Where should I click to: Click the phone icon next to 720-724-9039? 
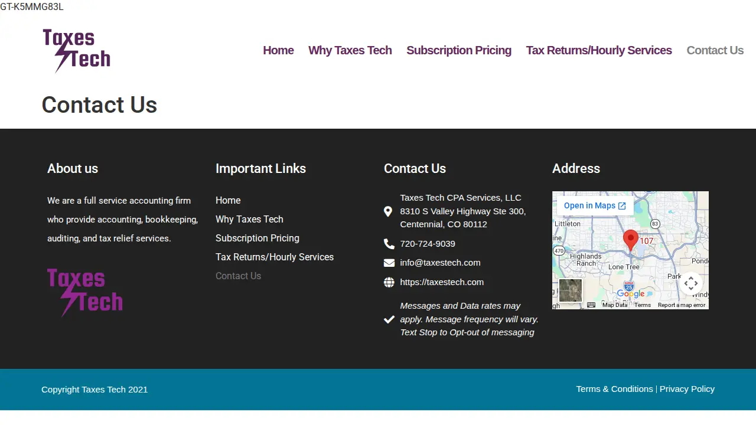pos(389,244)
